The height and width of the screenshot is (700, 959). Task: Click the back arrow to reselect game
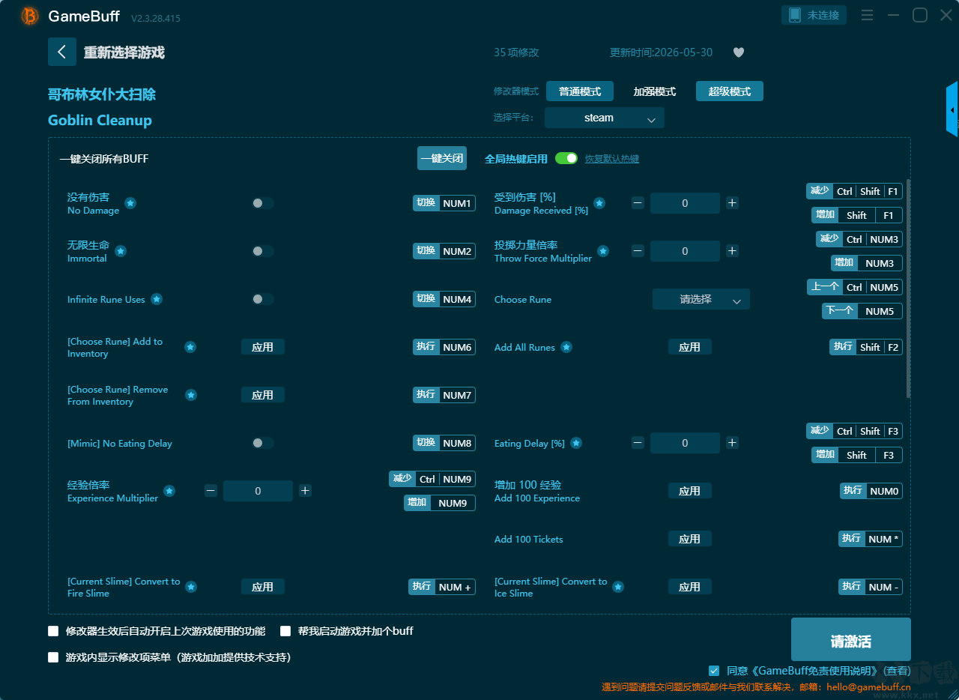[62, 52]
